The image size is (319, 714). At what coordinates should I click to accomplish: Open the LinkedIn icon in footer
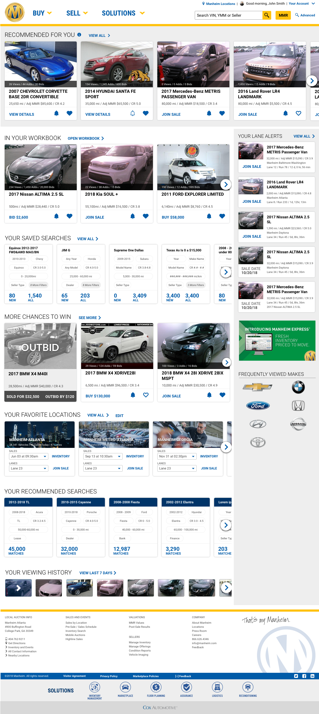[312, 676]
